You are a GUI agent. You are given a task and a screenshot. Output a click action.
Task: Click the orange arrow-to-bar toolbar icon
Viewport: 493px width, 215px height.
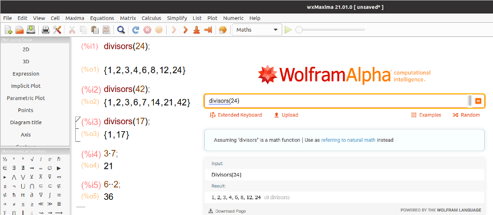(208, 30)
